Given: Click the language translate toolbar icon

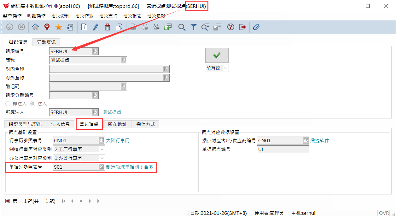Looking at the screenshot, I should pyautogui.click(x=156, y=27).
